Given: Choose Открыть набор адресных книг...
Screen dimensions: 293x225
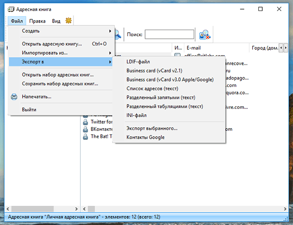Looking at the screenshot, I should click(61, 75).
